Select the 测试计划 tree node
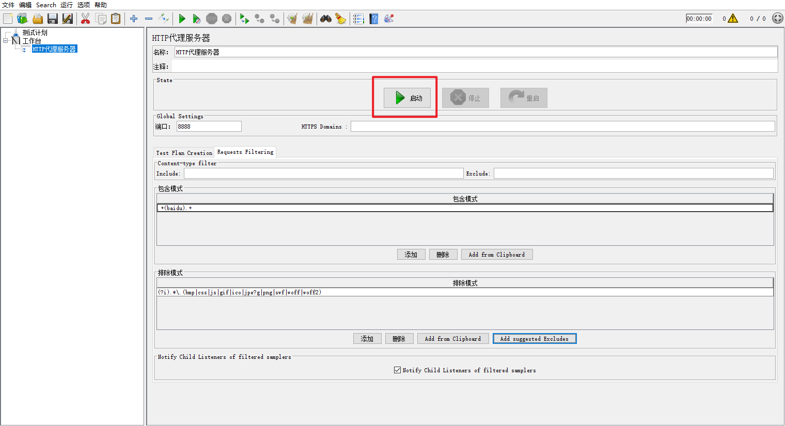Viewport: 785px width, 426px height. point(35,33)
